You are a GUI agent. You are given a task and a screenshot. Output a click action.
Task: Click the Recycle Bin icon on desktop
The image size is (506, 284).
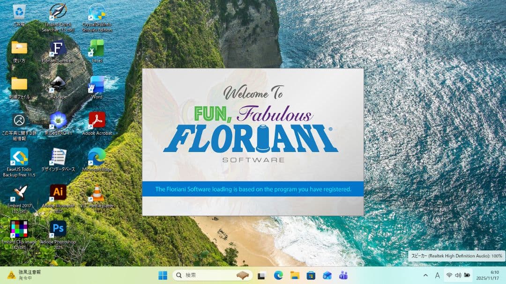19,12
